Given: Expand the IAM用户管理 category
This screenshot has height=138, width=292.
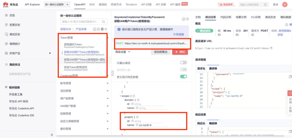Looking at the screenshot, I should point(108,106).
